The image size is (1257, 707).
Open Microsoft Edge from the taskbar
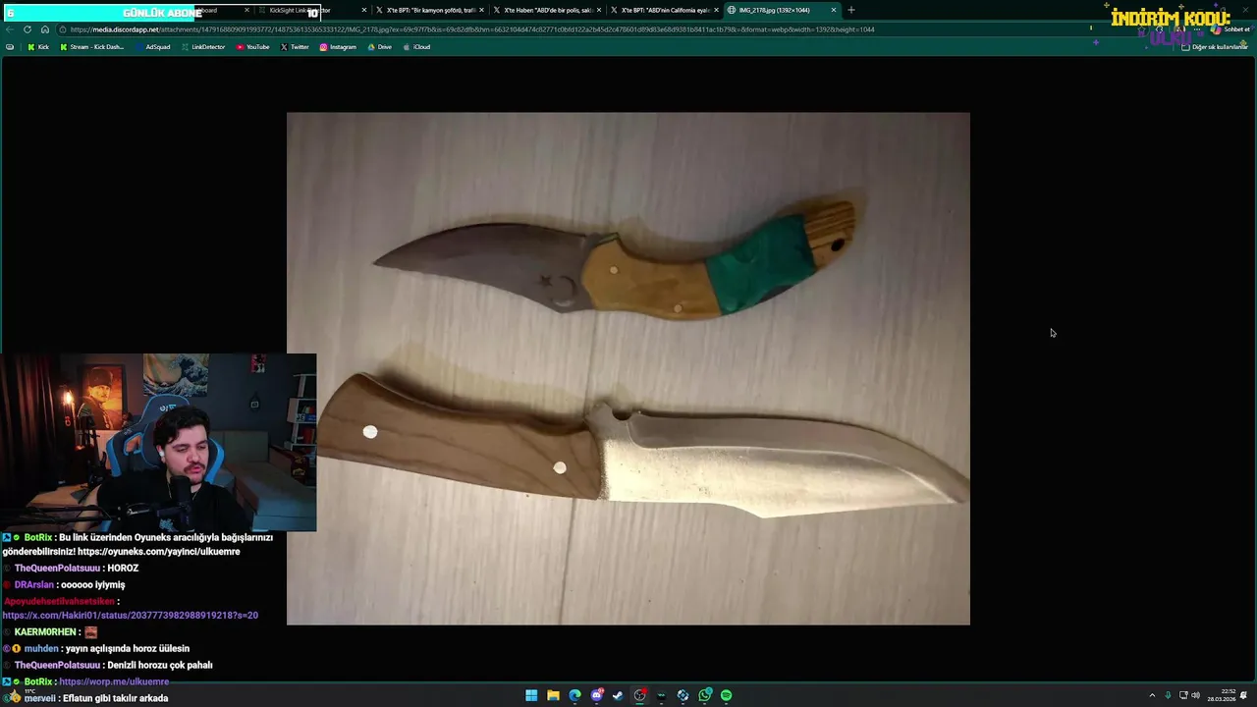(x=574, y=695)
